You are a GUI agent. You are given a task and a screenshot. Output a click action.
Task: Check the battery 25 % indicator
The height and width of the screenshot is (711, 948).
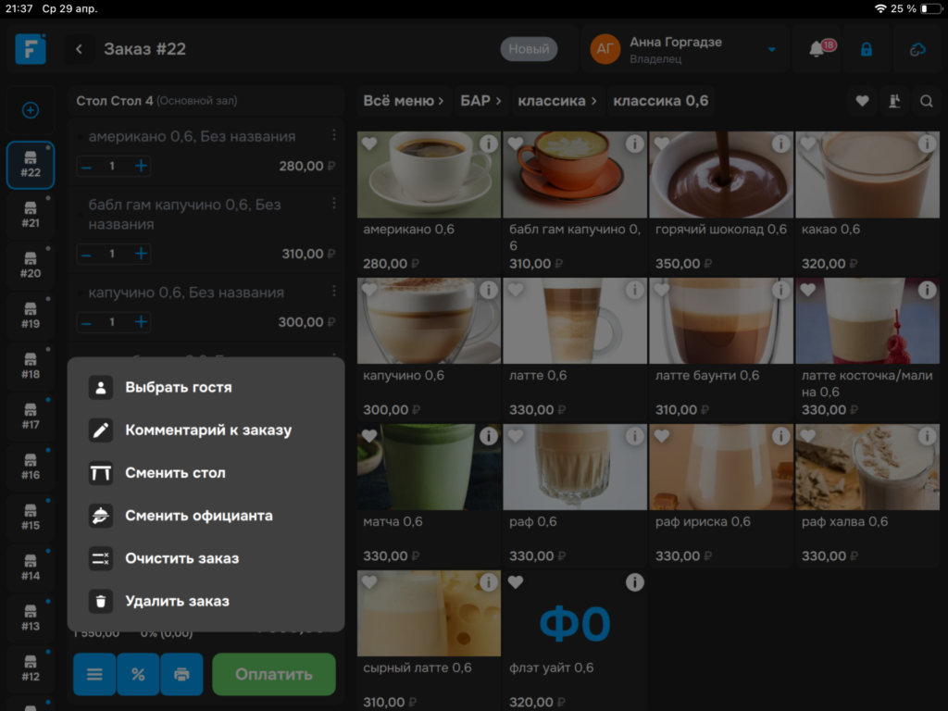pos(916,8)
